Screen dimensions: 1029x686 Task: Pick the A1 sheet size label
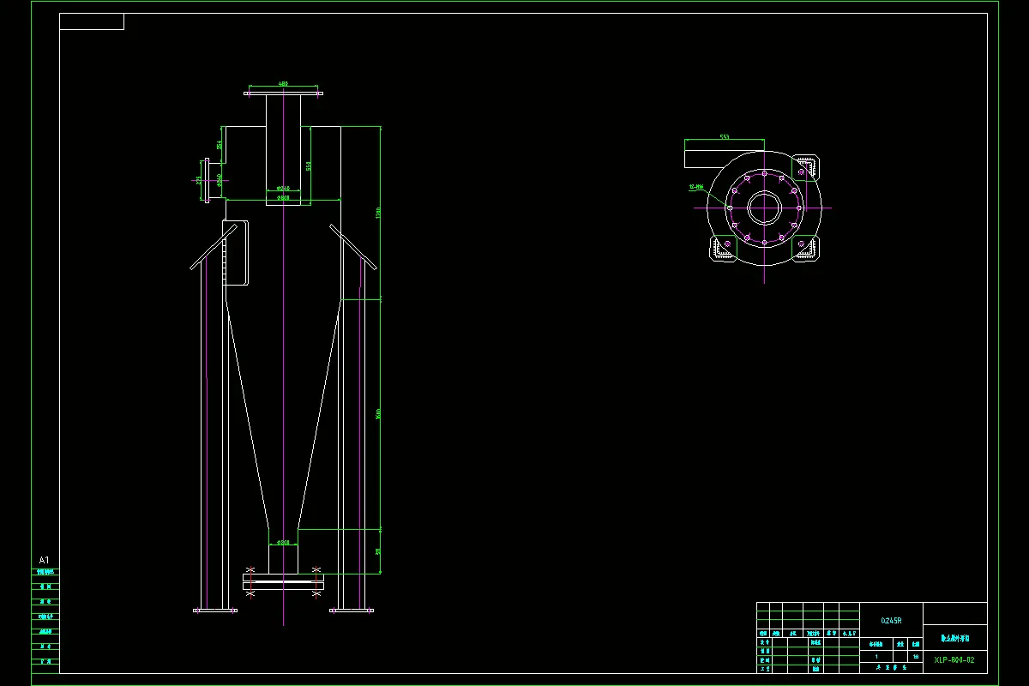[45, 560]
